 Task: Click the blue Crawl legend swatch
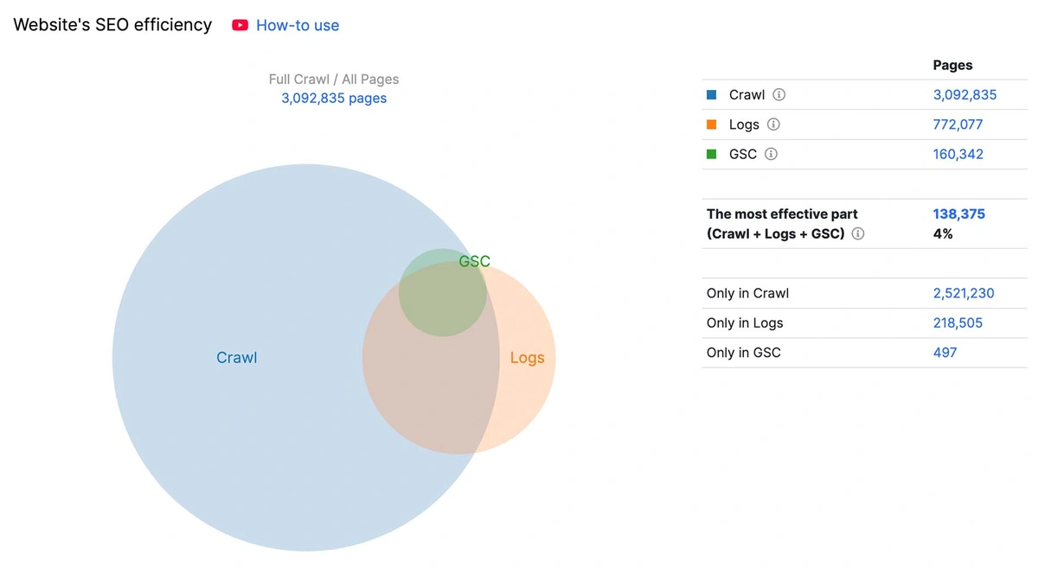(x=712, y=95)
